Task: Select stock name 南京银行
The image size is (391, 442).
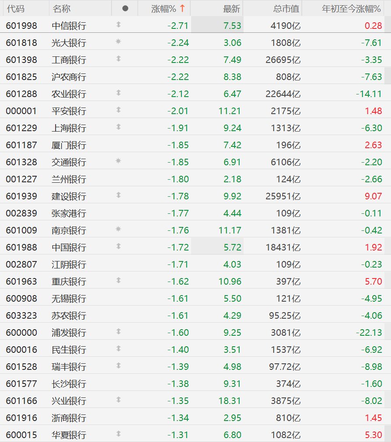Action: click(69, 230)
